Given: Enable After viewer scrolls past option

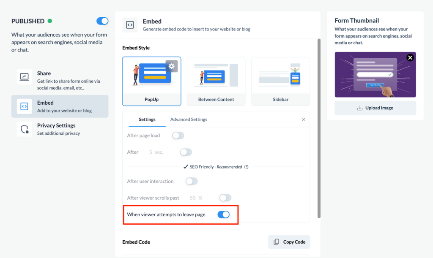Looking at the screenshot, I should [225, 198].
